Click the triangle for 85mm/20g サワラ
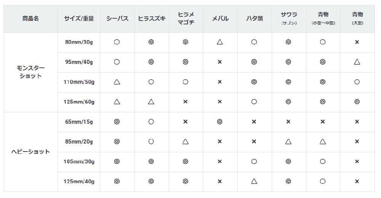Image resolution: width=381 pixels, height=198 pixels. pyautogui.click(x=288, y=142)
